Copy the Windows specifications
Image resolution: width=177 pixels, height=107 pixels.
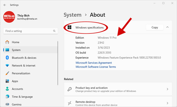point(155,27)
